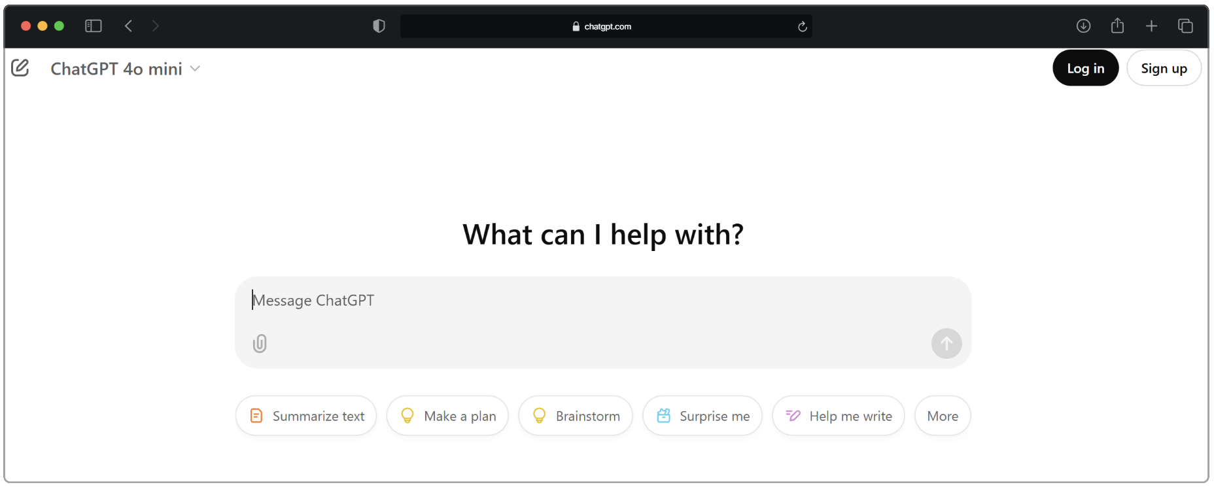1214x487 pixels.
Task: Click the Log in button
Action: point(1085,68)
